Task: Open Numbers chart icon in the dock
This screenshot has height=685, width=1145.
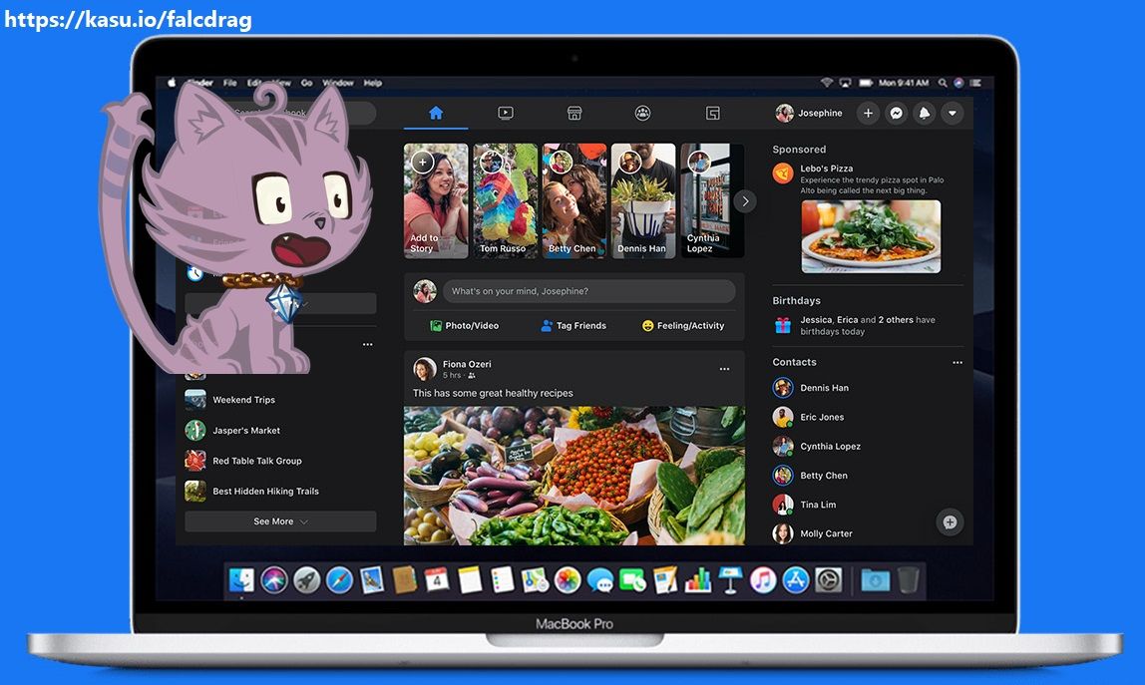Action: [x=698, y=580]
